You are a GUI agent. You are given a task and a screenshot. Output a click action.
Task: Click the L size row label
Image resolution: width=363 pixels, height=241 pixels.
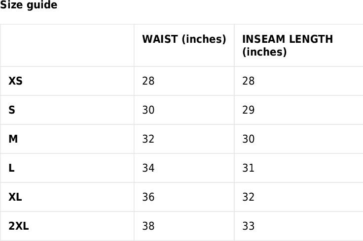[x=11, y=168]
